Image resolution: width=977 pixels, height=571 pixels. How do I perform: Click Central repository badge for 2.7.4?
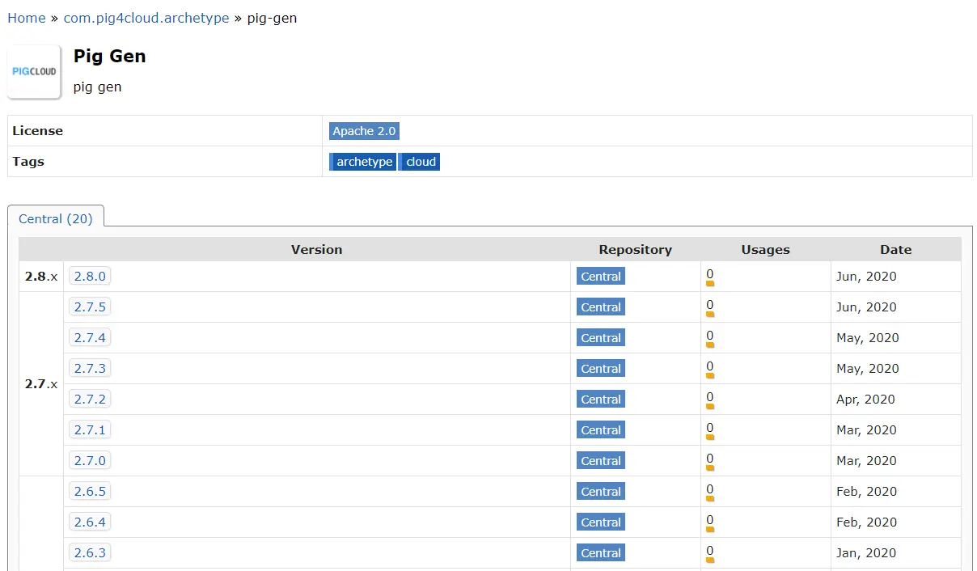[x=601, y=338]
